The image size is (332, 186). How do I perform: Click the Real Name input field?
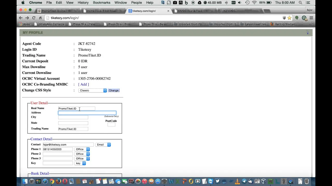77,109
